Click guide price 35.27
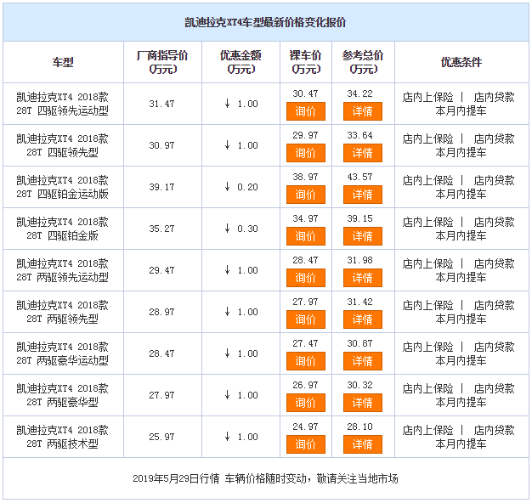532x503 pixels. pos(161,229)
